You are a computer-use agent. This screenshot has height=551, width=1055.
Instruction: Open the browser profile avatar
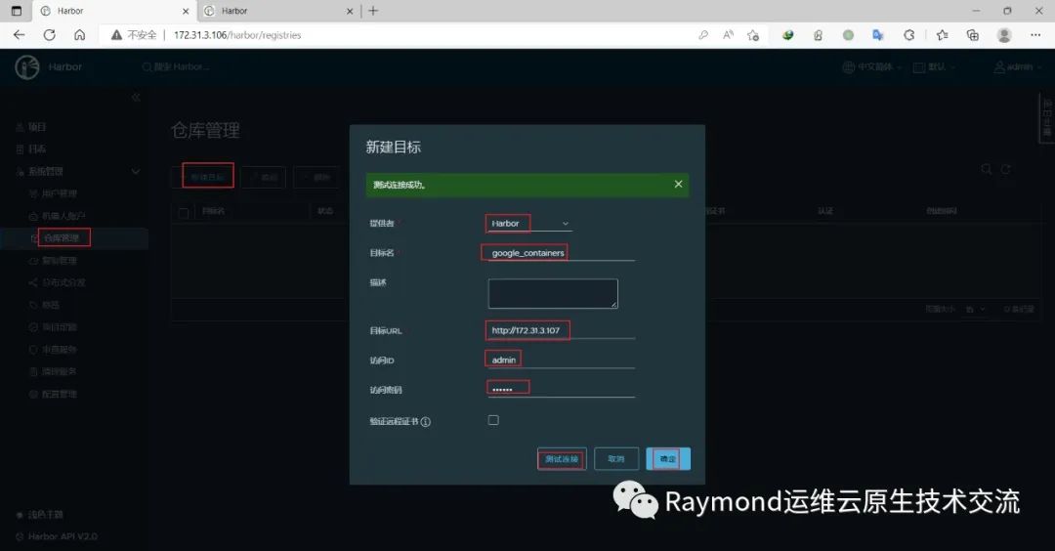1004,35
